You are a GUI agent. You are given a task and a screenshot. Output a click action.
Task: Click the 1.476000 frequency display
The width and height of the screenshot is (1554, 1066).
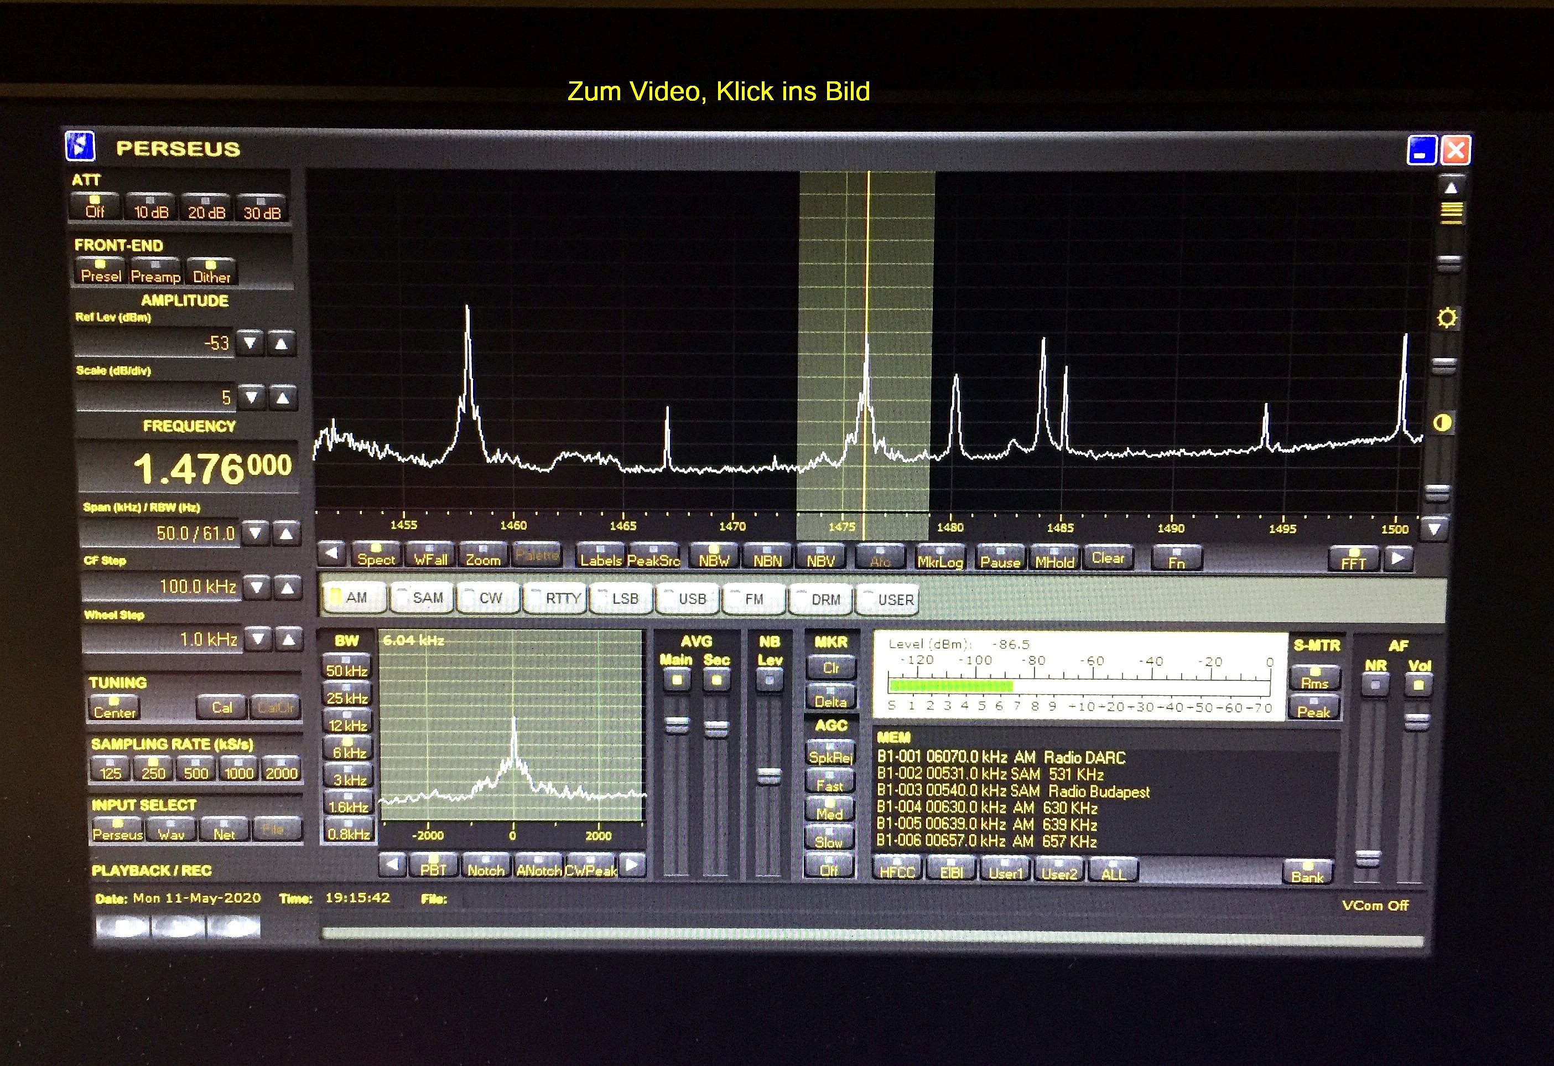point(189,467)
